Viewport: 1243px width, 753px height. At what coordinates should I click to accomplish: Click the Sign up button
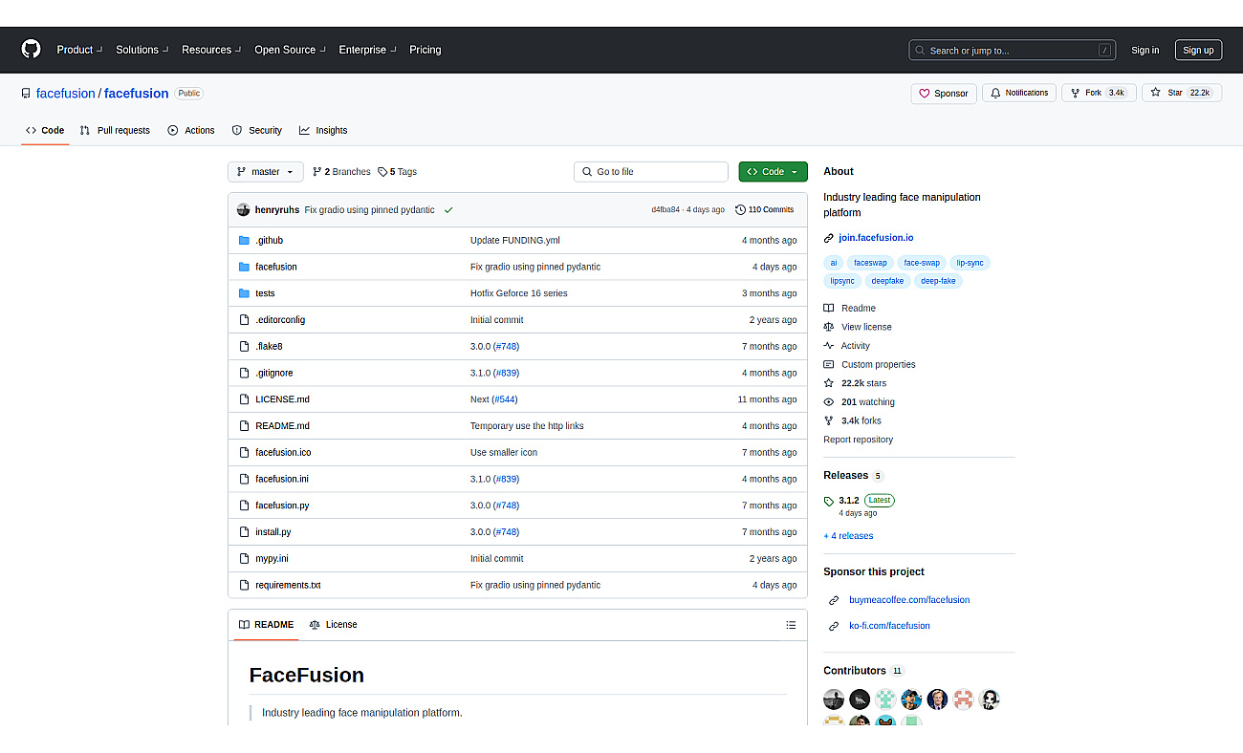pos(1198,51)
